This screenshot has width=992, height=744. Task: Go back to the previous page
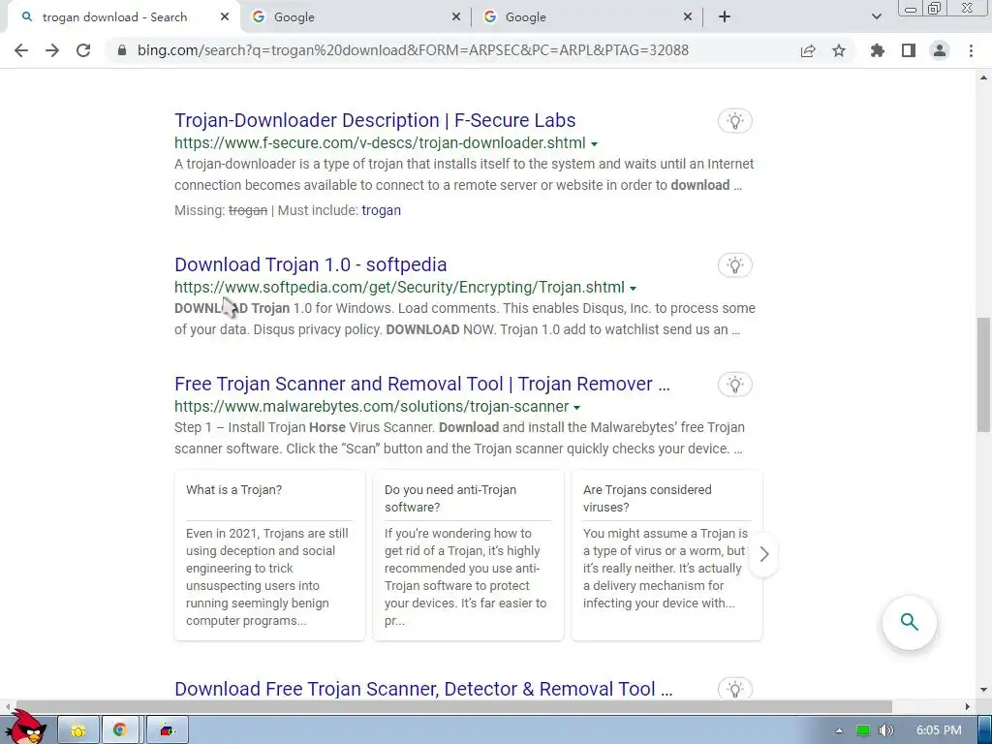21,50
